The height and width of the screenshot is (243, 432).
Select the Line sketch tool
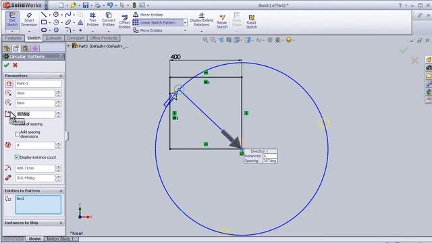point(43,14)
